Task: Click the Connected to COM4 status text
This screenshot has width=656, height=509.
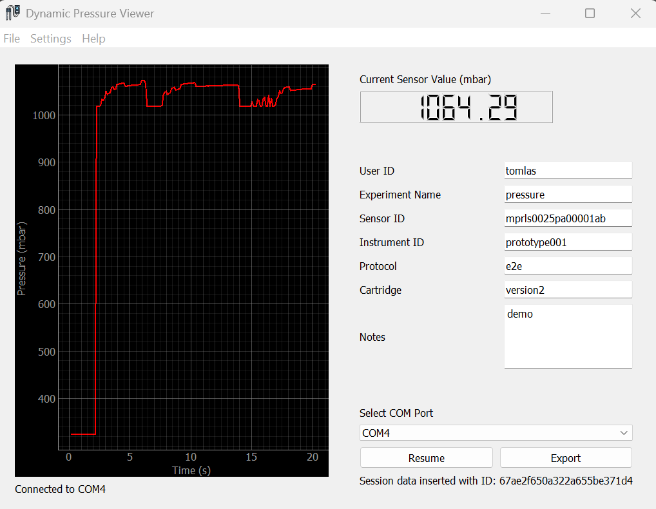Action: point(59,489)
